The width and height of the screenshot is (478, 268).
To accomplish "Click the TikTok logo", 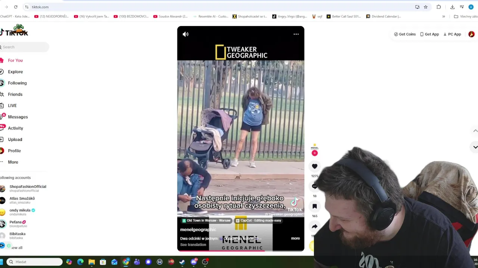I will [14, 31].
